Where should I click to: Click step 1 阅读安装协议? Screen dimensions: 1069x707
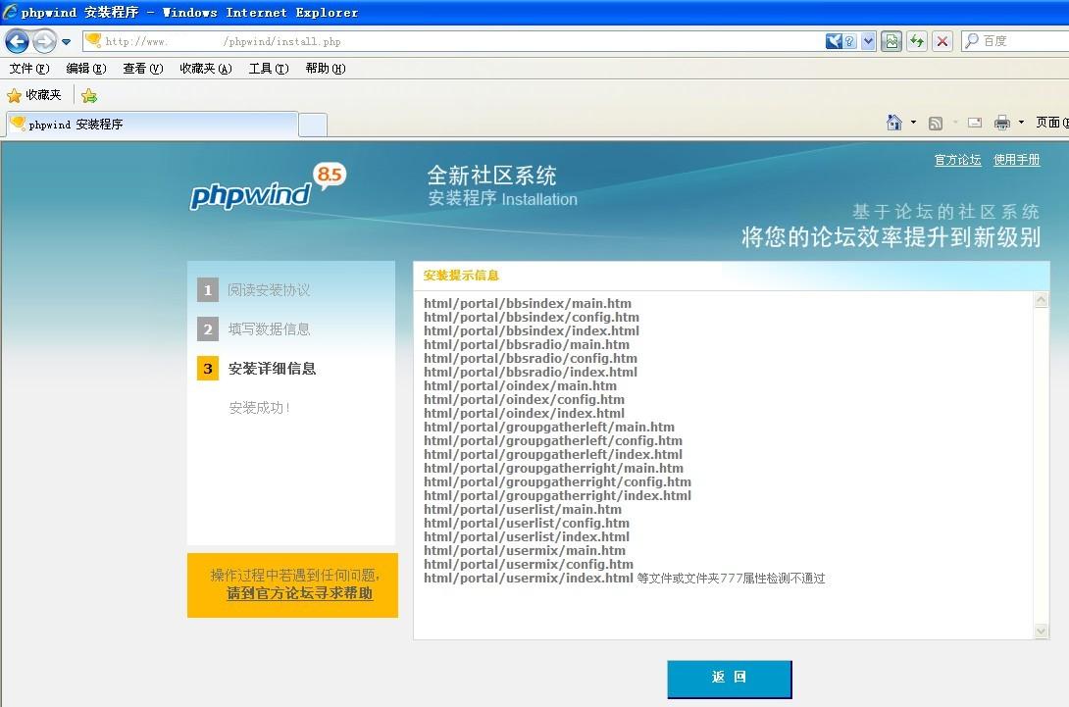[254, 289]
